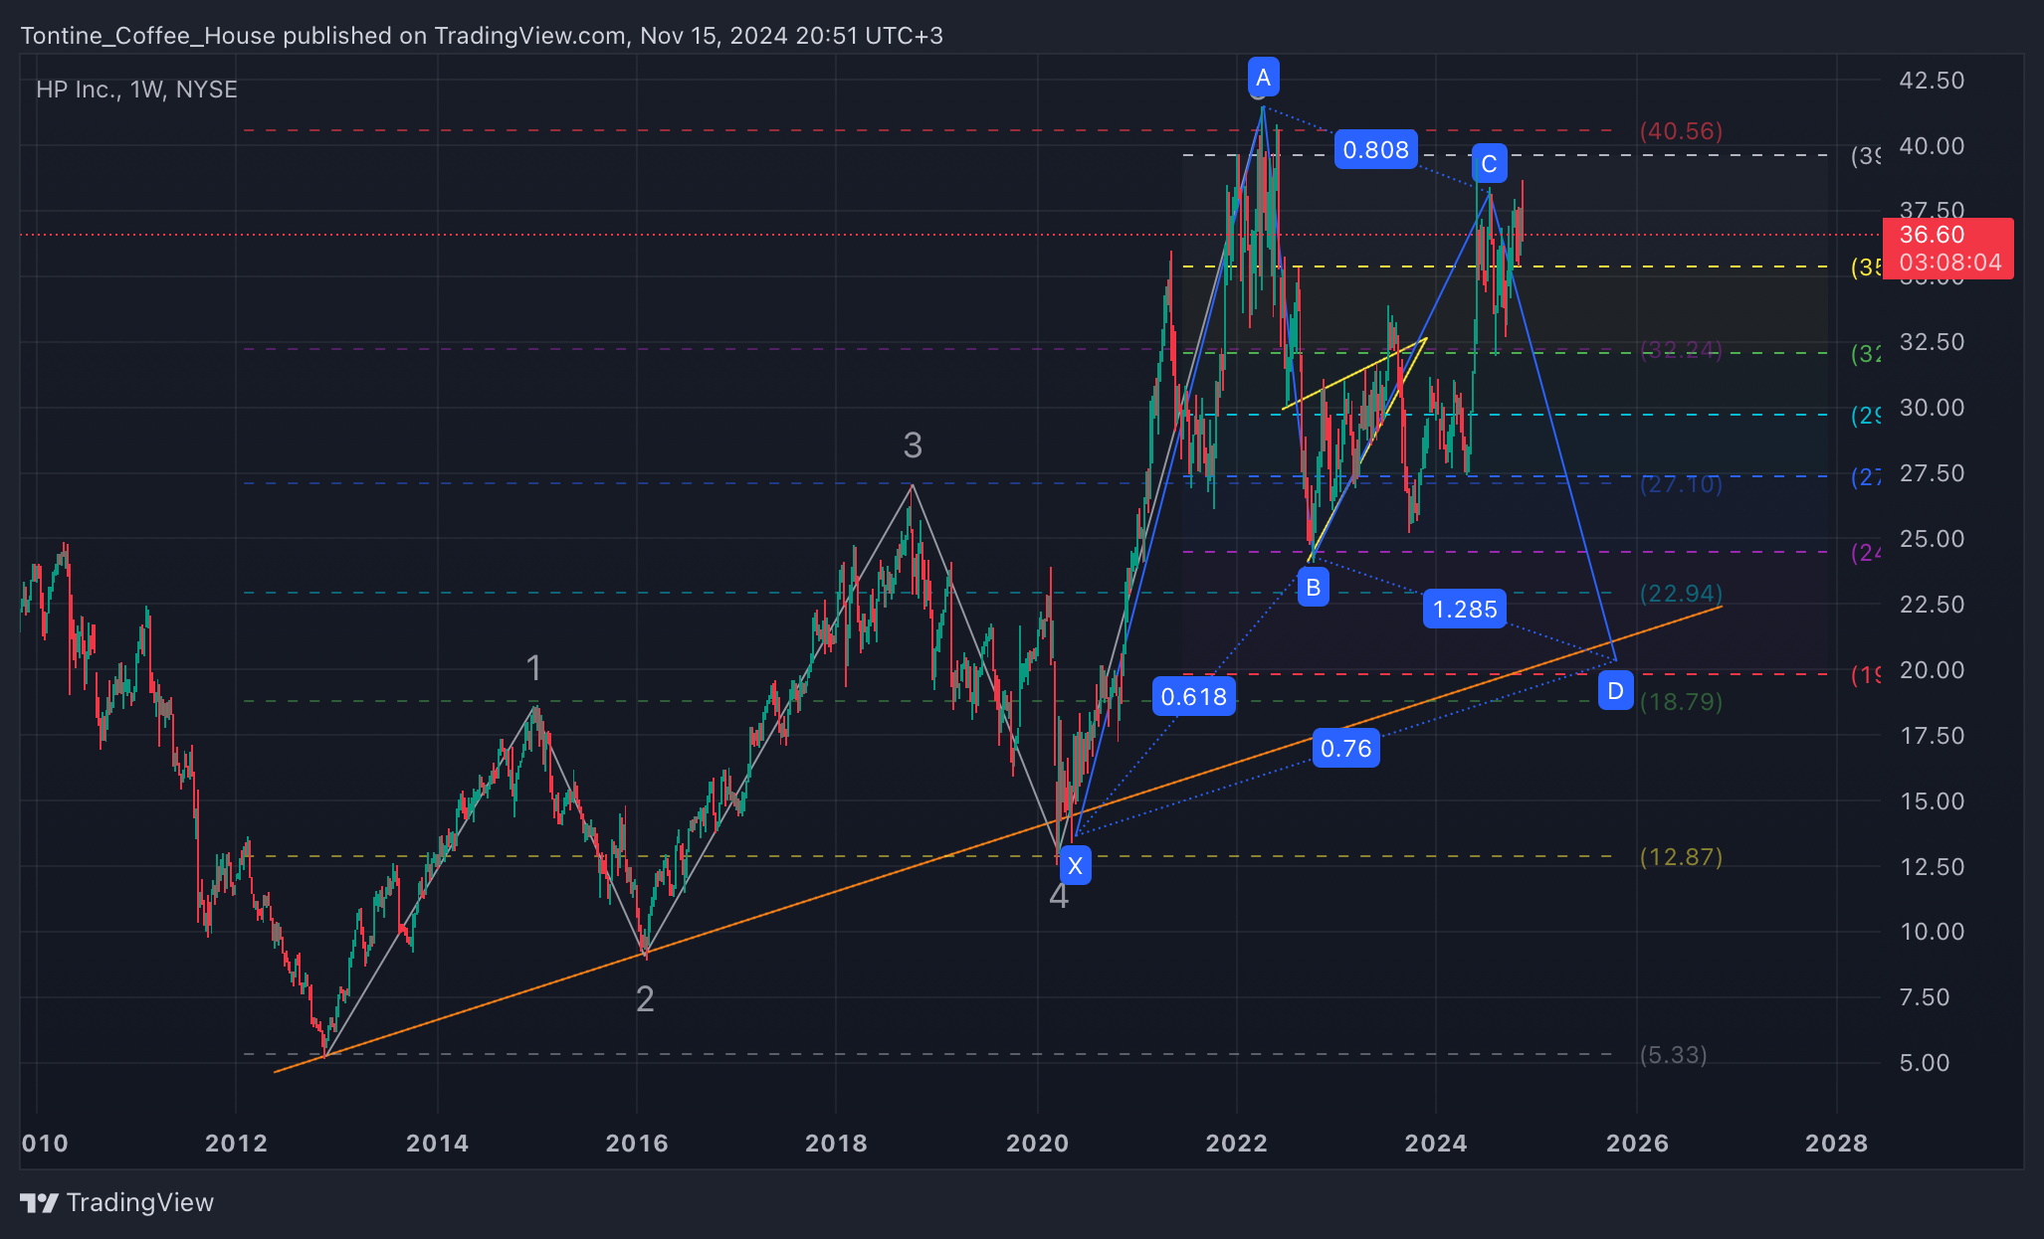Click the harmonic pattern point B label
This screenshot has width=2044, height=1239.
1313,588
